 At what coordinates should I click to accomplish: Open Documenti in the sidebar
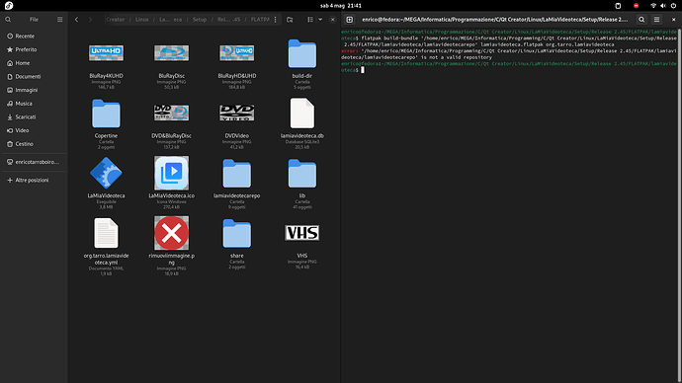(x=35, y=76)
